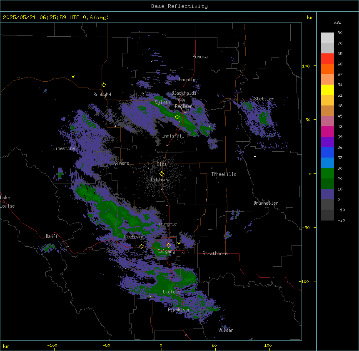Click the Olds city label

(x=162, y=164)
